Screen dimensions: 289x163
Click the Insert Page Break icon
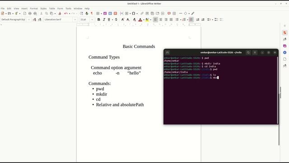[x=121, y=14]
